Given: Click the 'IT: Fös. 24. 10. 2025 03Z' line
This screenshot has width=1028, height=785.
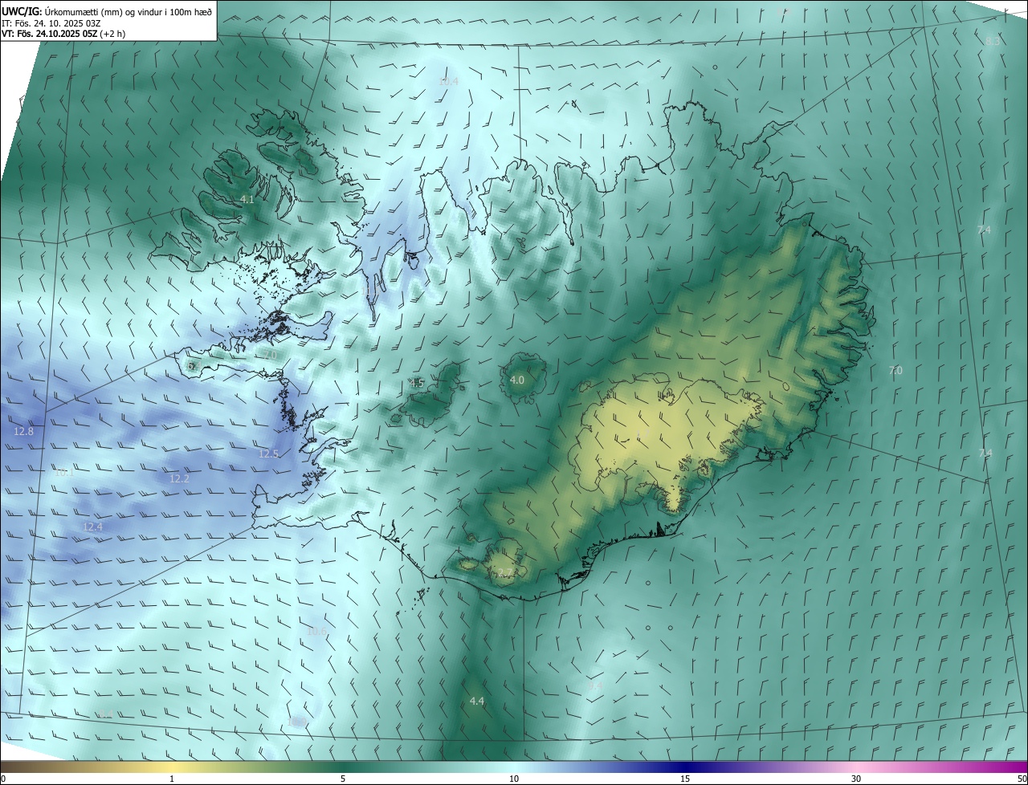Looking at the screenshot, I should pos(51,23).
